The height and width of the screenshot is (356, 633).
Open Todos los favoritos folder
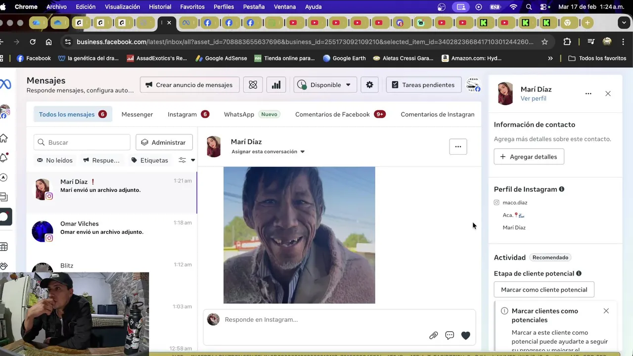click(597, 58)
